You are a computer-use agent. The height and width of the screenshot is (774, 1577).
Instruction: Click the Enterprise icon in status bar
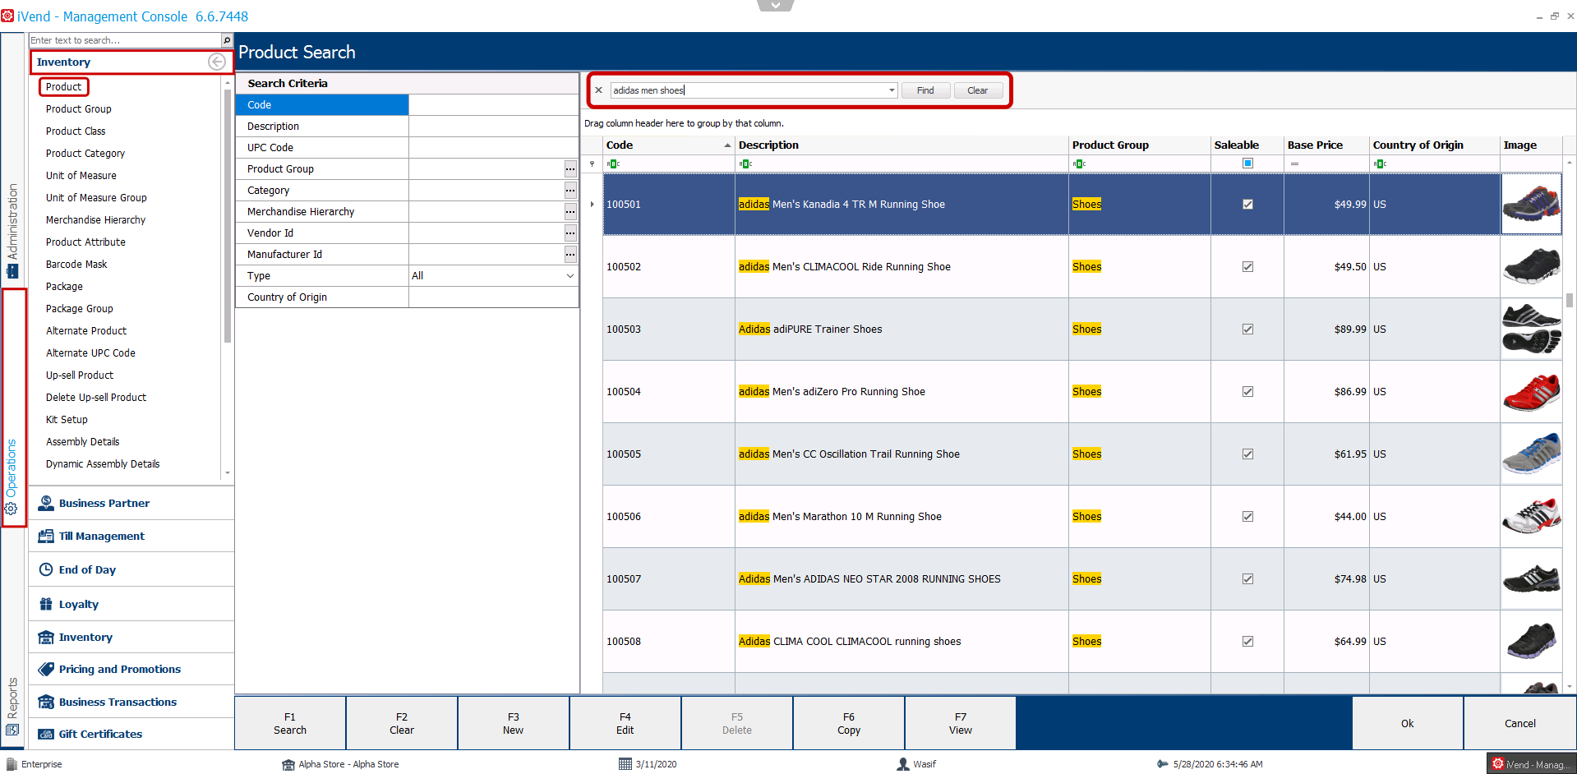pos(12,764)
